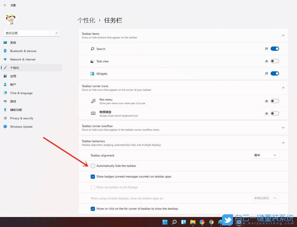Select the Windows Update sidebar item
The width and height of the screenshot is (297, 227).
coord(21,127)
